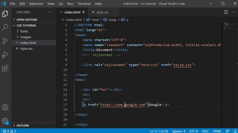Open the Source Control view icon

click(x=5, y=41)
